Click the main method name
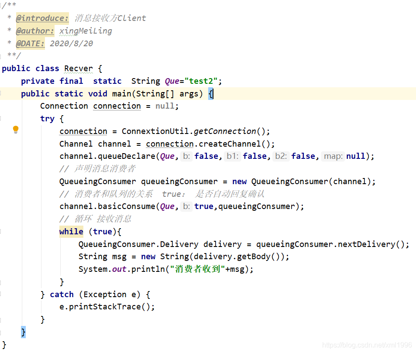The height and width of the screenshot is (353, 416). (x=121, y=94)
